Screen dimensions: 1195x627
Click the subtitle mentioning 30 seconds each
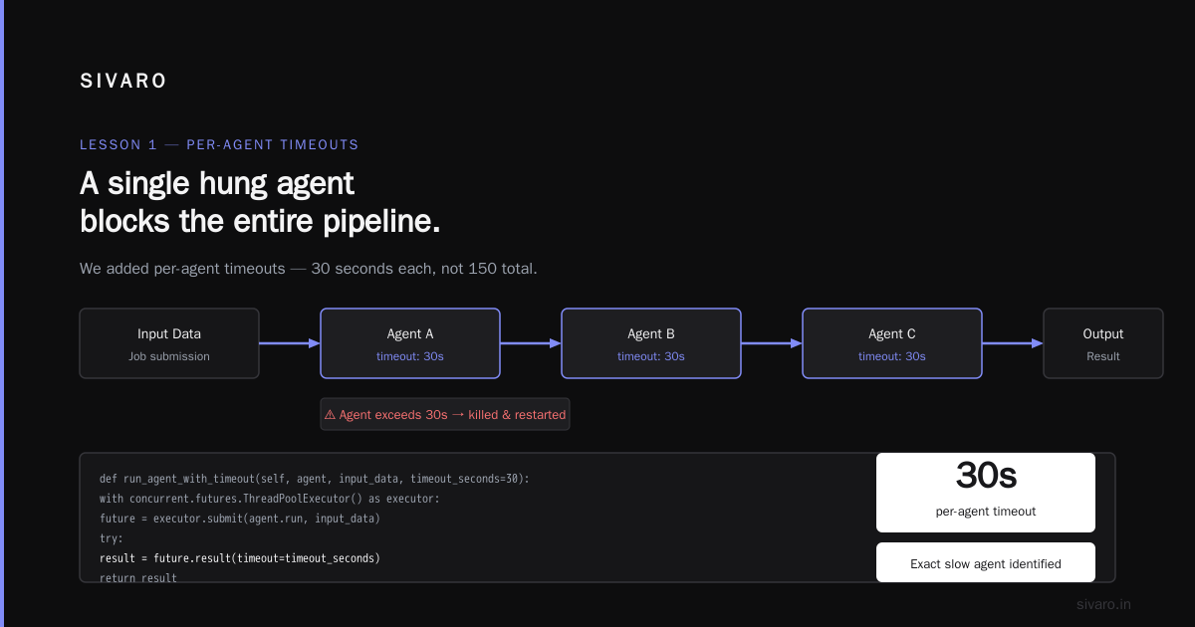pyautogui.click(x=309, y=269)
